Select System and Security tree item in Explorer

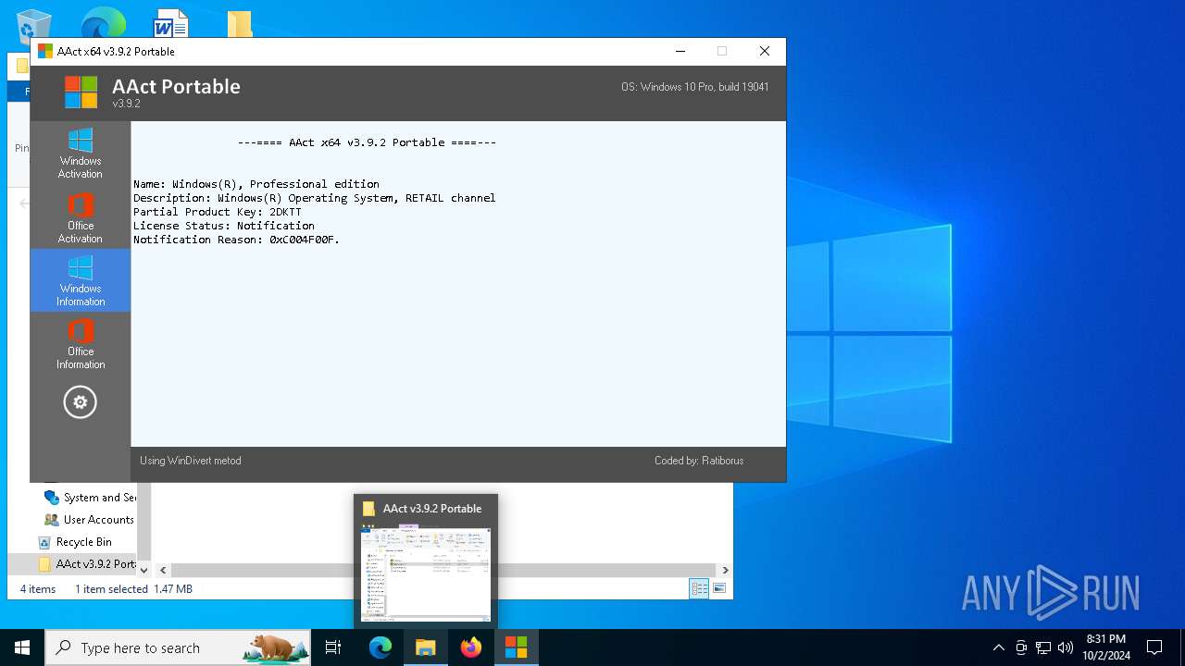[x=90, y=498]
